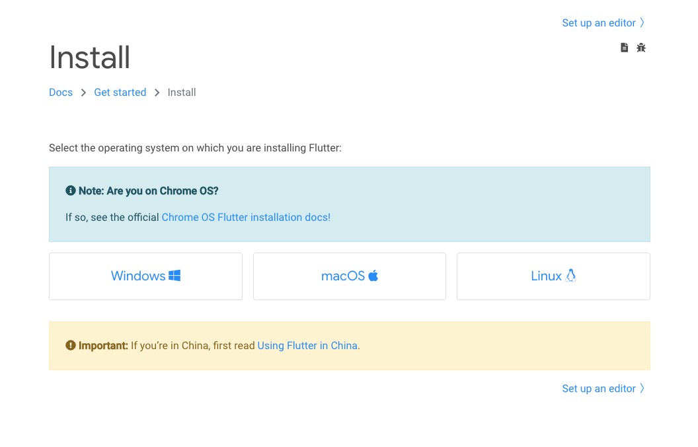Go to the Docs breadcrumb
Viewport: 698px width, 447px height.
(61, 93)
